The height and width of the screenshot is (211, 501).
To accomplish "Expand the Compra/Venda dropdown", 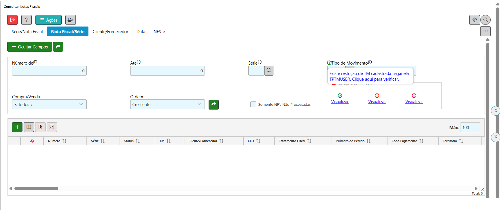I will (x=49, y=104).
